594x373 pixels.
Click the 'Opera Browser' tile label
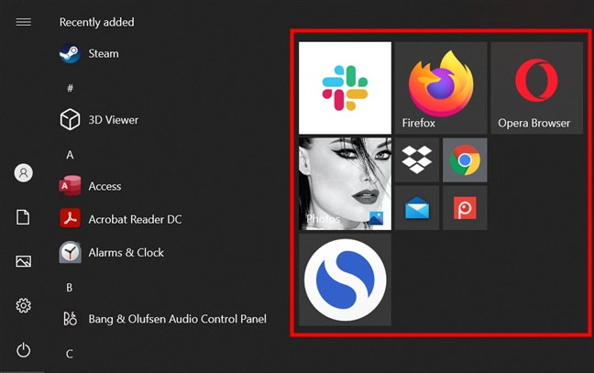533,123
